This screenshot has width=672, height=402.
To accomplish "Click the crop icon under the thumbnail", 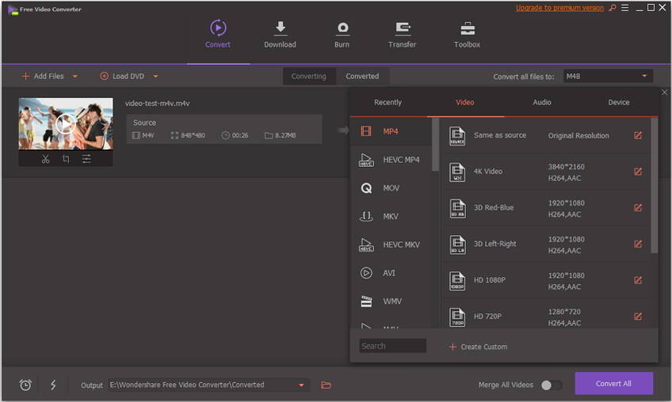I will point(66,159).
